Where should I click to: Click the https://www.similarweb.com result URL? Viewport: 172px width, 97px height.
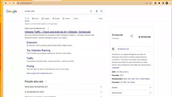[x=35, y=28]
